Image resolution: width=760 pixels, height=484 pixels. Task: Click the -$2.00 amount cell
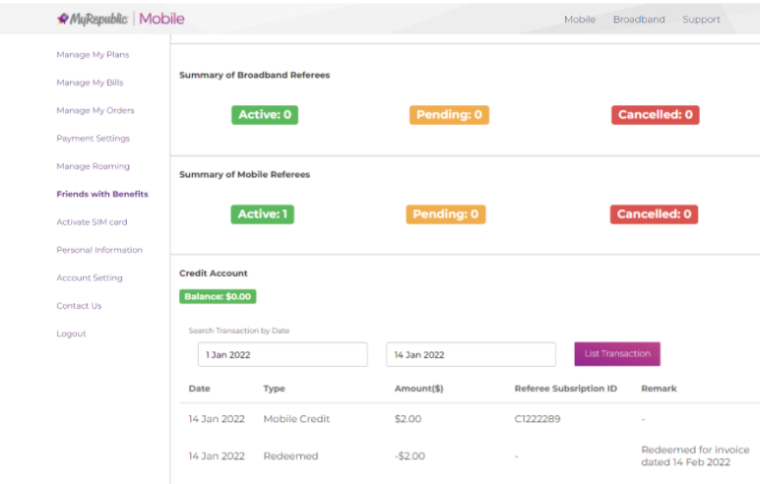pyautogui.click(x=410, y=455)
